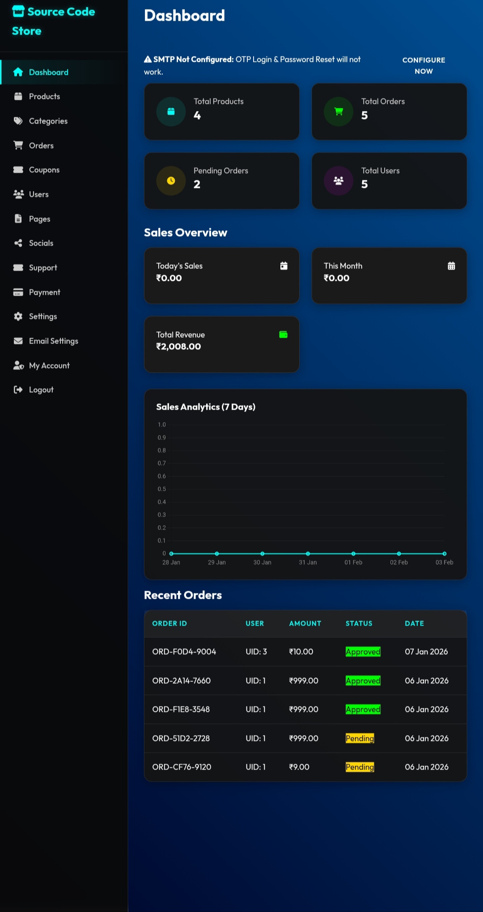Viewport: 483px width, 912px height.
Task: Click the STATUS column header
Action: coord(359,623)
